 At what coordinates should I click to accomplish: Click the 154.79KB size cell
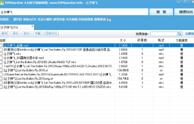click(x=123, y=78)
